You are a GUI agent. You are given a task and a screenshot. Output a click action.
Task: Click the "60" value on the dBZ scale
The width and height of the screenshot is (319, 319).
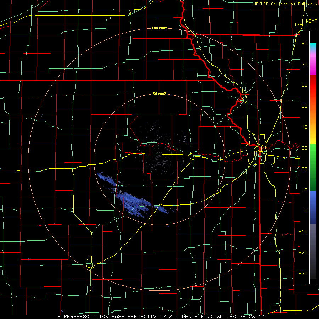(x=304, y=85)
